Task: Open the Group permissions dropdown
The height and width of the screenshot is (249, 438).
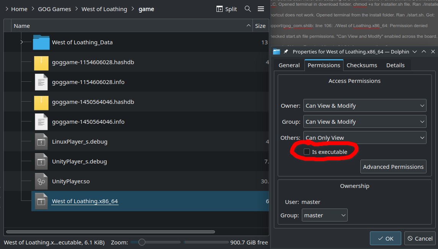Action: tap(365, 122)
